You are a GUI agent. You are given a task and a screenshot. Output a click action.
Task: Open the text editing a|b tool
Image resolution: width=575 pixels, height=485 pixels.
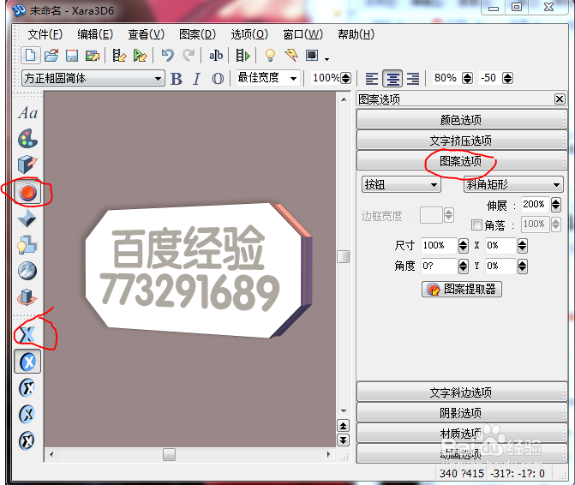216,56
